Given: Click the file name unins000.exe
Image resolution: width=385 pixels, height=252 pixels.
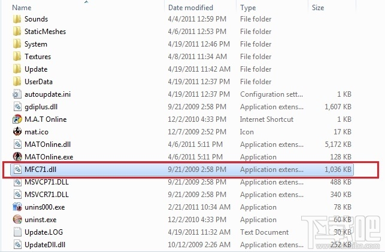Looking at the screenshot, I should [45, 207].
